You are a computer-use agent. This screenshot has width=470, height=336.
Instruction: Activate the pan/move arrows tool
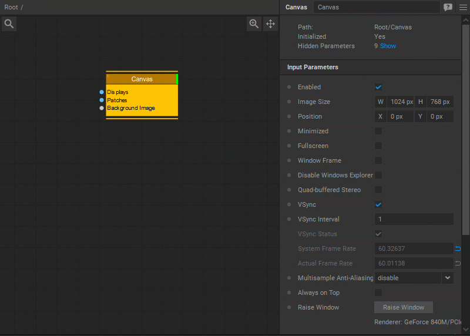(x=270, y=23)
